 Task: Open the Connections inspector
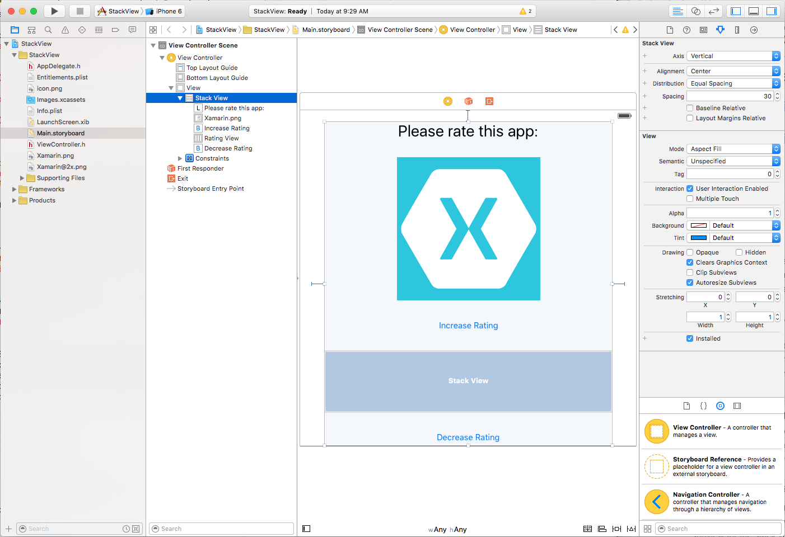(x=754, y=30)
